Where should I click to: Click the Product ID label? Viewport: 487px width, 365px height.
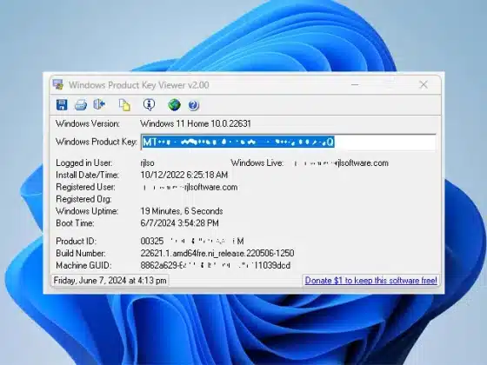(77, 242)
